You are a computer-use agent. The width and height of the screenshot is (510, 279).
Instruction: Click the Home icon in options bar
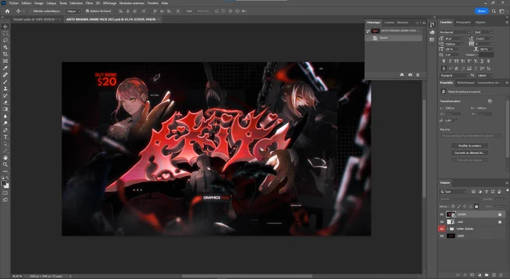(7, 11)
